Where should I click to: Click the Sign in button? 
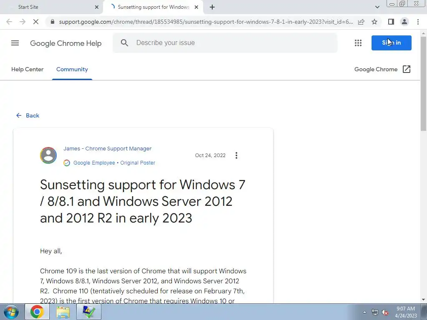[391, 43]
